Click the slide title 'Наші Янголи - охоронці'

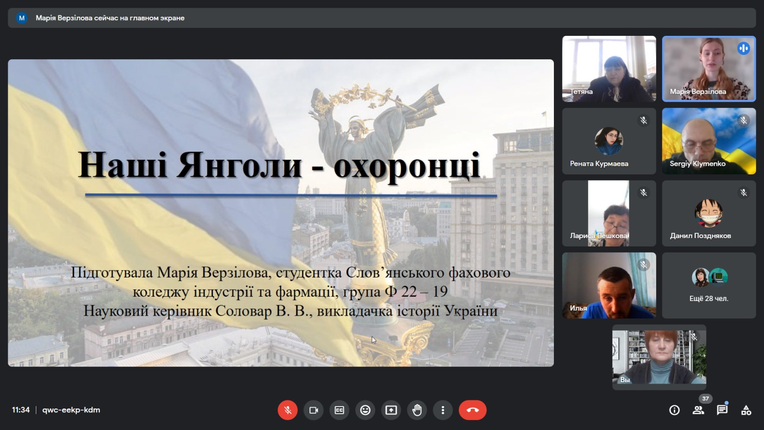[x=279, y=165]
